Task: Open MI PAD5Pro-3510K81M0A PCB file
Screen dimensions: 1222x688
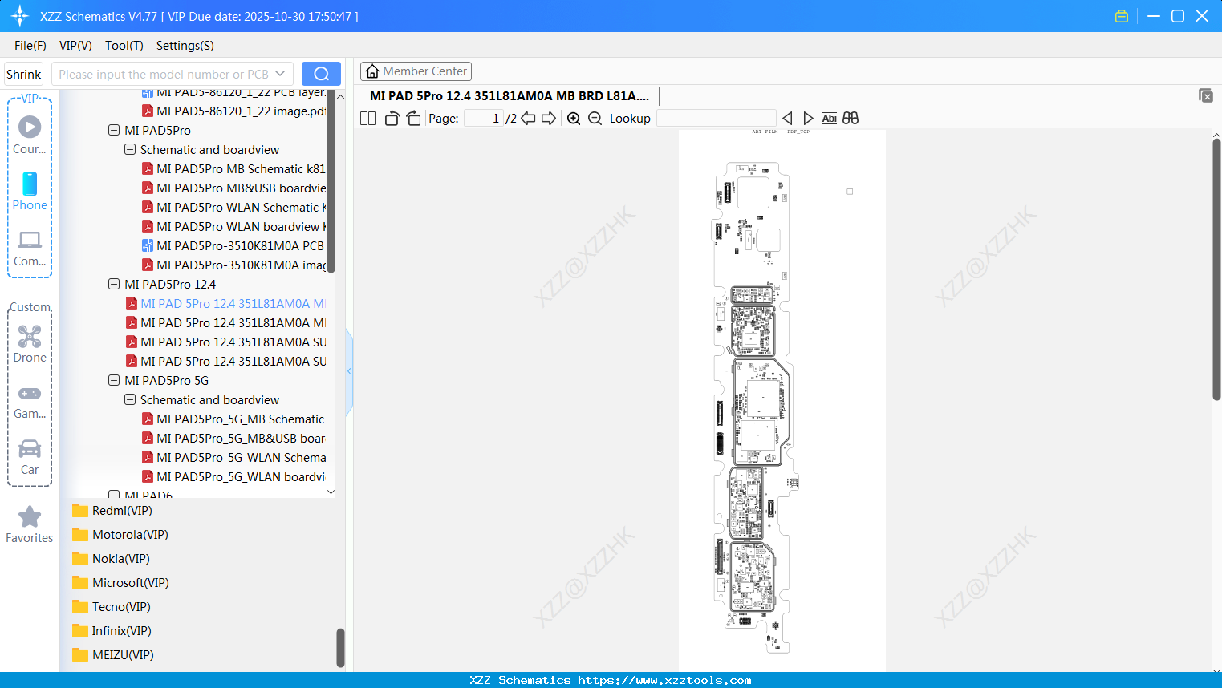Action: (233, 245)
